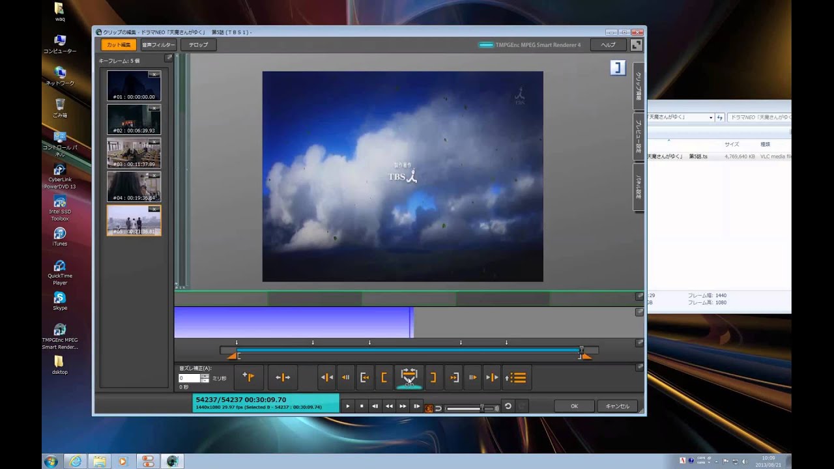Click the frame counter timecode display
The width and height of the screenshot is (834, 469).
click(266, 403)
